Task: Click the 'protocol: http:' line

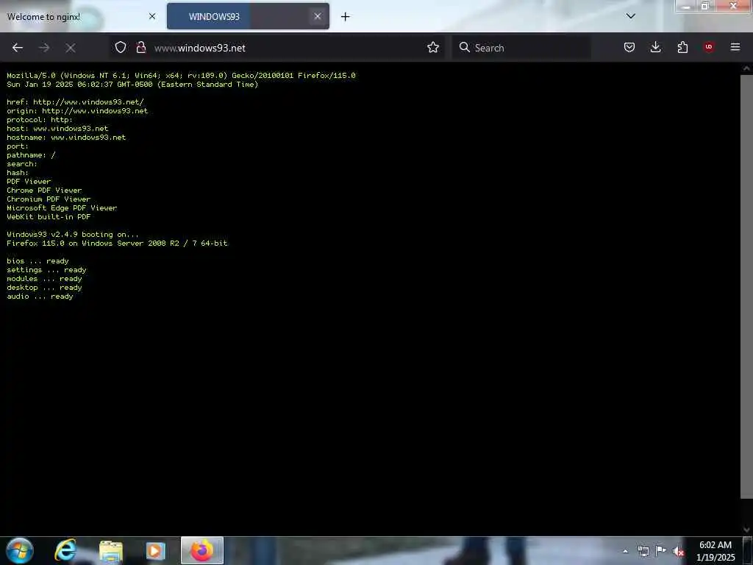Action: (x=40, y=120)
